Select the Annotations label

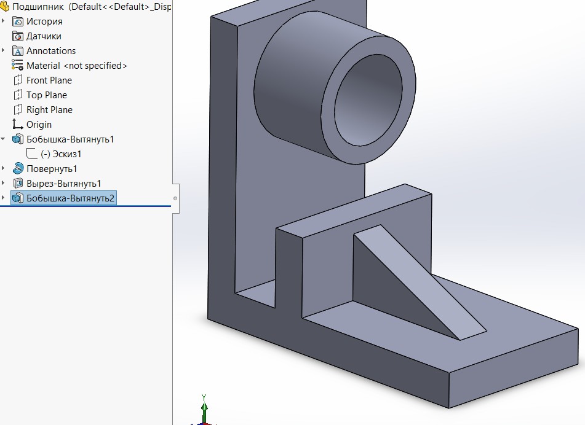pyautogui.click(x=51, y=50)
